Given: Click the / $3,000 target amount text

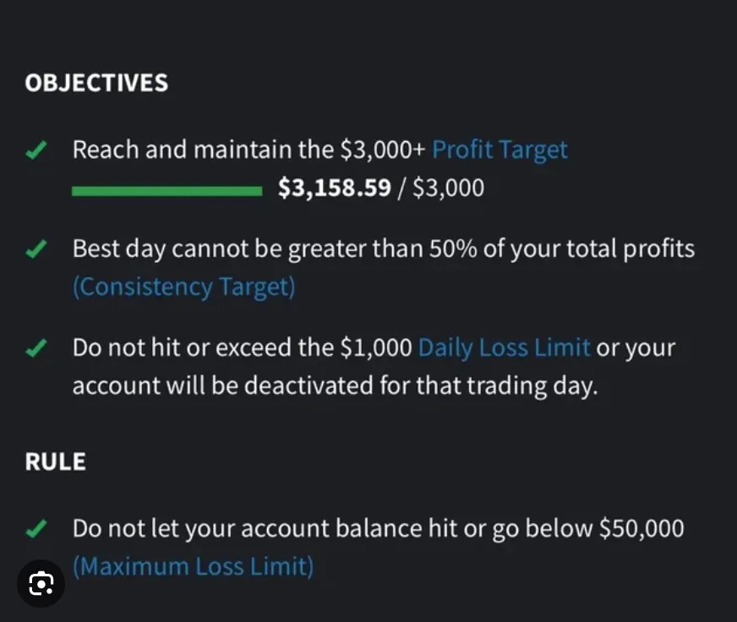Looking at the screenshot, I should point(441,188).
